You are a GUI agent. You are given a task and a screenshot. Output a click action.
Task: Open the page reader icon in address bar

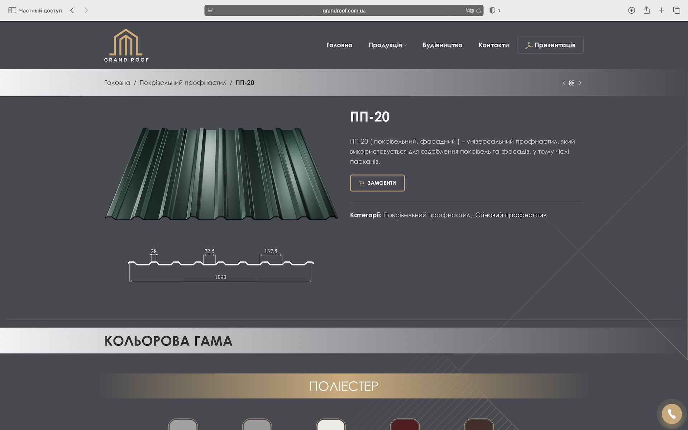coord(210,10)
